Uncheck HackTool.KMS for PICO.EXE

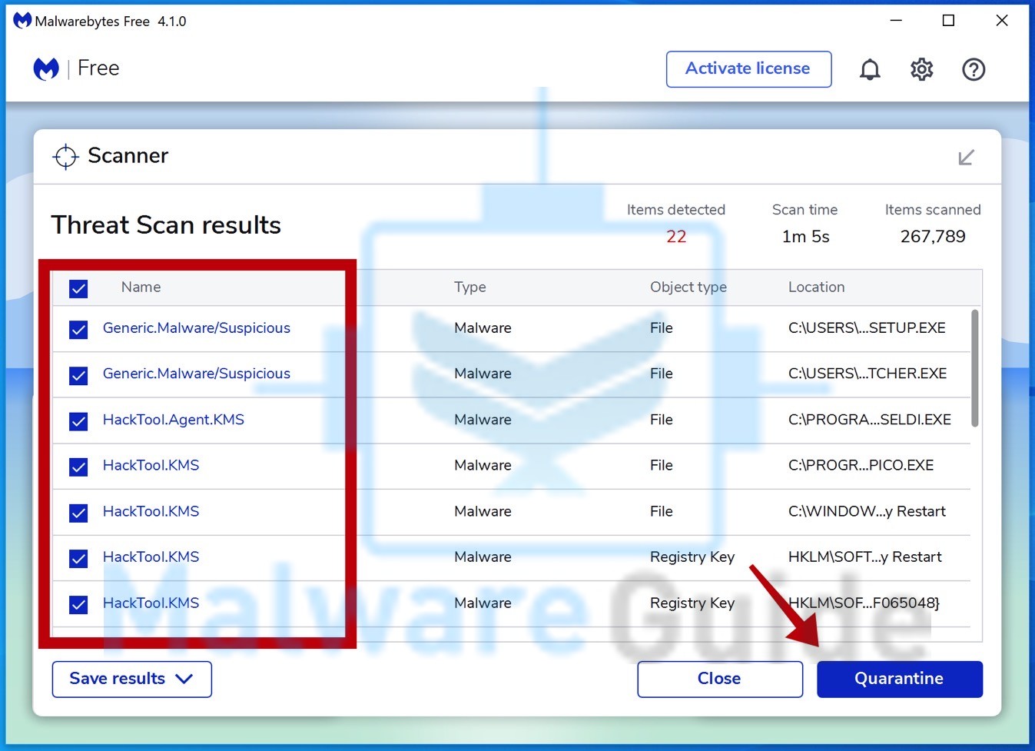pyautogui.click(x=78, y=467)
